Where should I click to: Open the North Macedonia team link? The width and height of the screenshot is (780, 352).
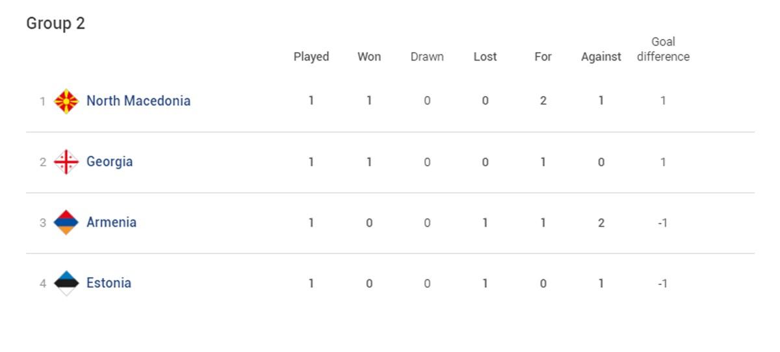coord(138,101)
